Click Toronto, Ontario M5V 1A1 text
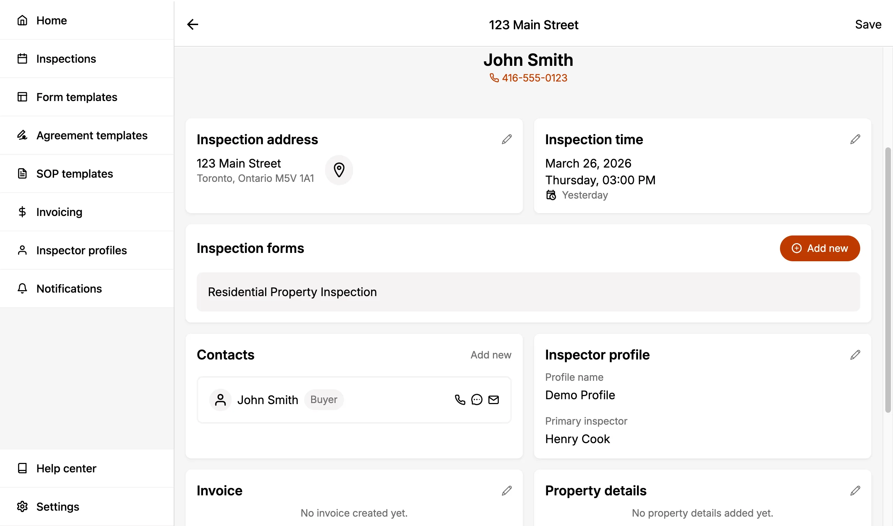The height and width of the screenshot is (526, 893). pos(255,178)
